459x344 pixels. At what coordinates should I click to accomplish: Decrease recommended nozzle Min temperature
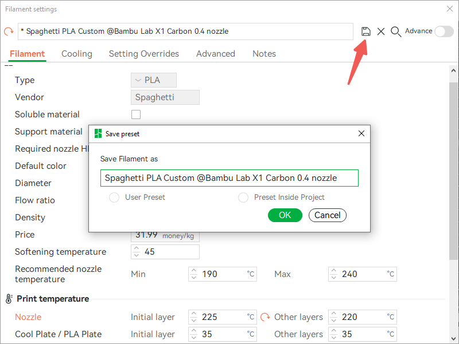click(x=194, y=277)
